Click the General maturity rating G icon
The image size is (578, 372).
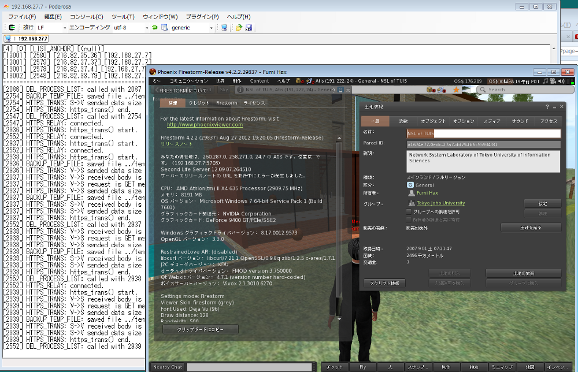coord(410,185)
